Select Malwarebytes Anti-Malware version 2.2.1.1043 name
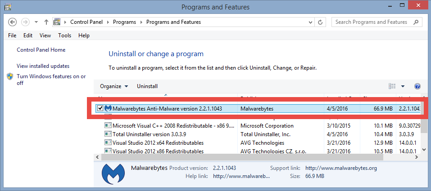Viewport: 431px width, 191px height. tap(167, 109)
